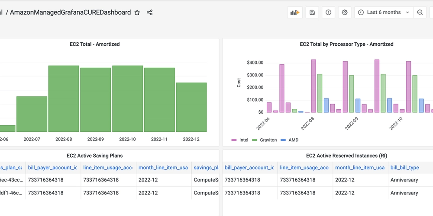Screen dimensions: 433x216
Task: Click the 2022-10 bar in EC2 Total chart
Action: point(127,98)
